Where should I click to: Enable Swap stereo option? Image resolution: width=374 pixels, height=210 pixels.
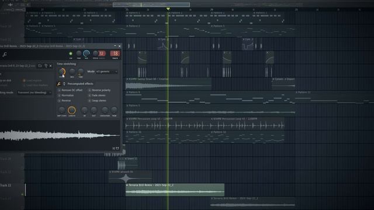[98, 100]
